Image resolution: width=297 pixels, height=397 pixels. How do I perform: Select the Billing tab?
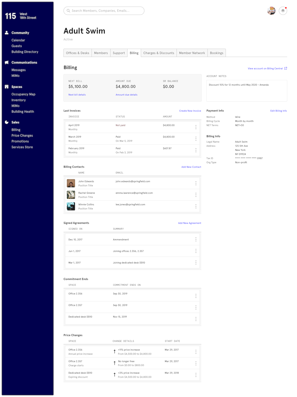(x=134, y=53)
